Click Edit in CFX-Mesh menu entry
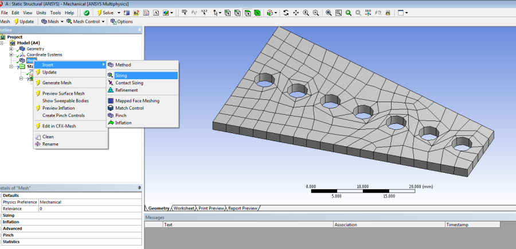 click(71, 126)
